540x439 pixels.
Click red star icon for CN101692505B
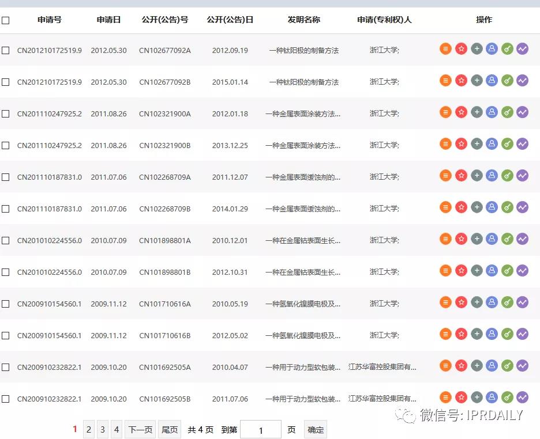[461, 398]
